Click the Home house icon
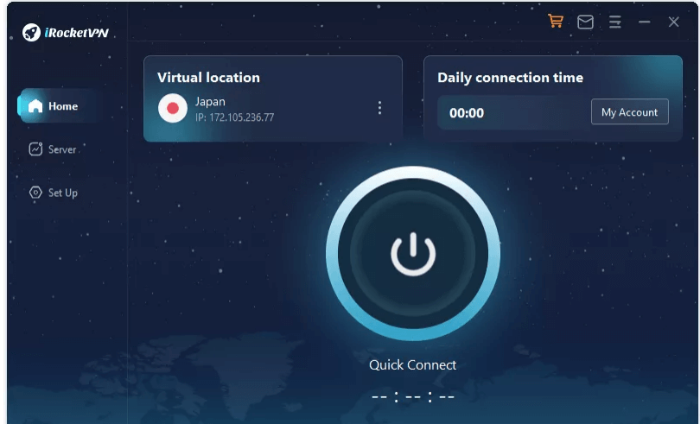This screenshot has height=424, width=700. 35,106
